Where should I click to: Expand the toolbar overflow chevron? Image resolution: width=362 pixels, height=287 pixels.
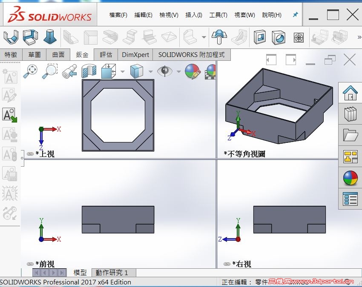point(359,37)
